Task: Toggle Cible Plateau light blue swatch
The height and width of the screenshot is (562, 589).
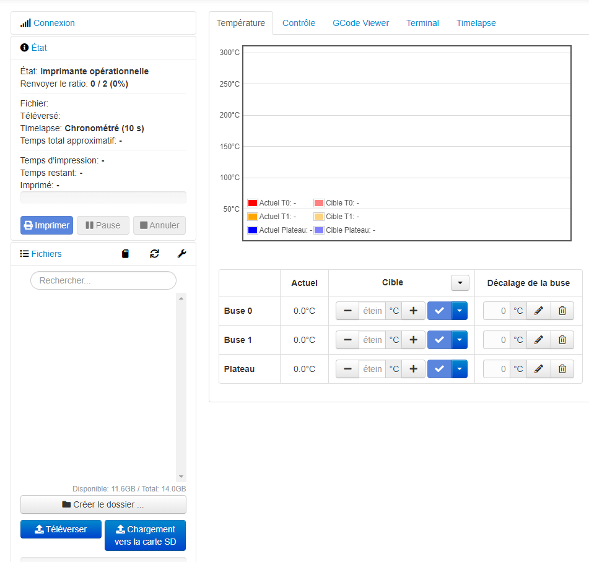Action: pyautogui.click(x=319, y=230)
